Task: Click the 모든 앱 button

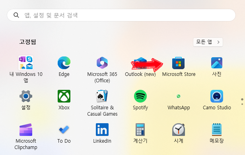Action: click(x=208, y=42)
